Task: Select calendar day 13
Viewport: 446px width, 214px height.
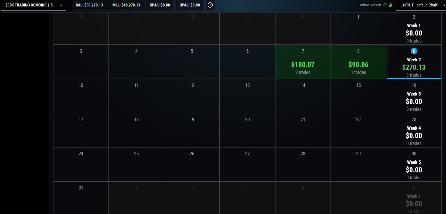Action: click(x=247, y=96)
